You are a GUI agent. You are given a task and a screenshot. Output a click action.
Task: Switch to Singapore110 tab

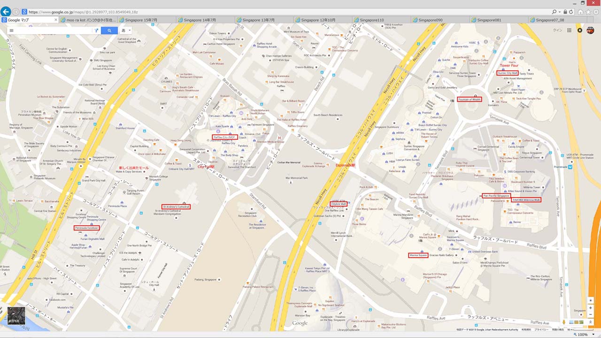(382, 20)
